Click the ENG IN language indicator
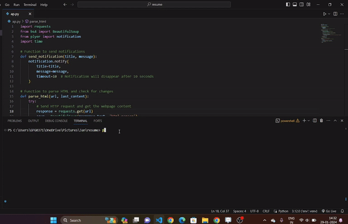This screenshot has height=224, width=348. [291, 220]
